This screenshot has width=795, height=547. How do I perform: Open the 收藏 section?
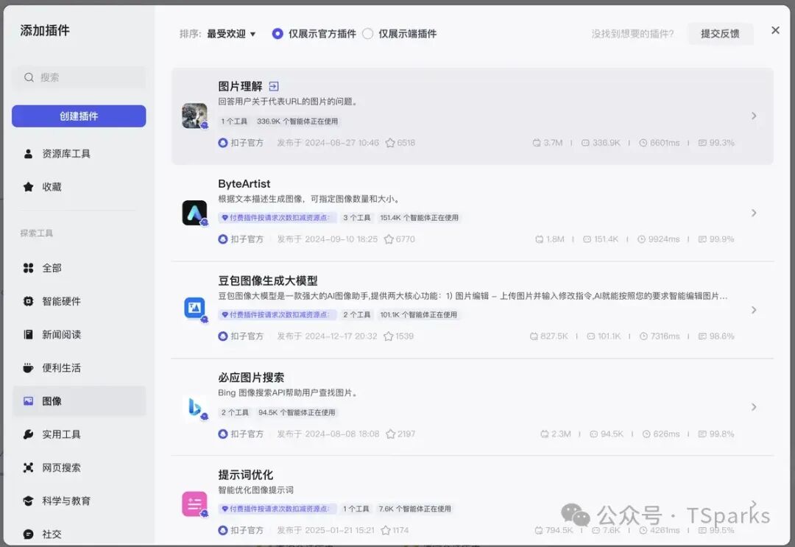coord(49,186)
